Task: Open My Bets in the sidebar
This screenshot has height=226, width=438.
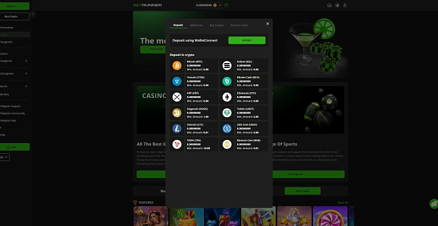Action: point(5,94)
